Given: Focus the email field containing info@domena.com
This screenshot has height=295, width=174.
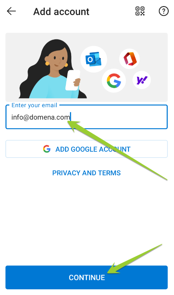Looking at the screenshot, I should [x=87, y=117].
